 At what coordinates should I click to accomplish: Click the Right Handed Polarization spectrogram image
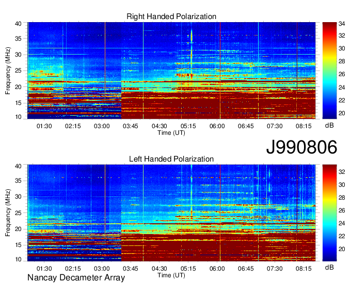171,70
